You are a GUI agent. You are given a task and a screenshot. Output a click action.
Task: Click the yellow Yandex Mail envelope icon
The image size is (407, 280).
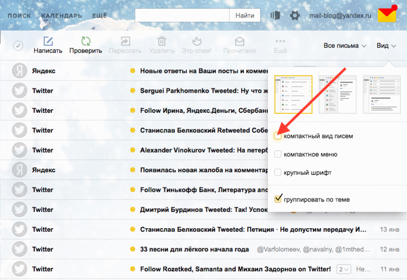tap(387, 14)
